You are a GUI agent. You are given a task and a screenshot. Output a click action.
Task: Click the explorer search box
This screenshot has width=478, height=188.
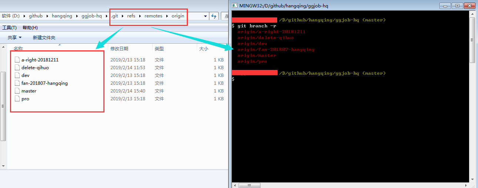pos(225,16)
